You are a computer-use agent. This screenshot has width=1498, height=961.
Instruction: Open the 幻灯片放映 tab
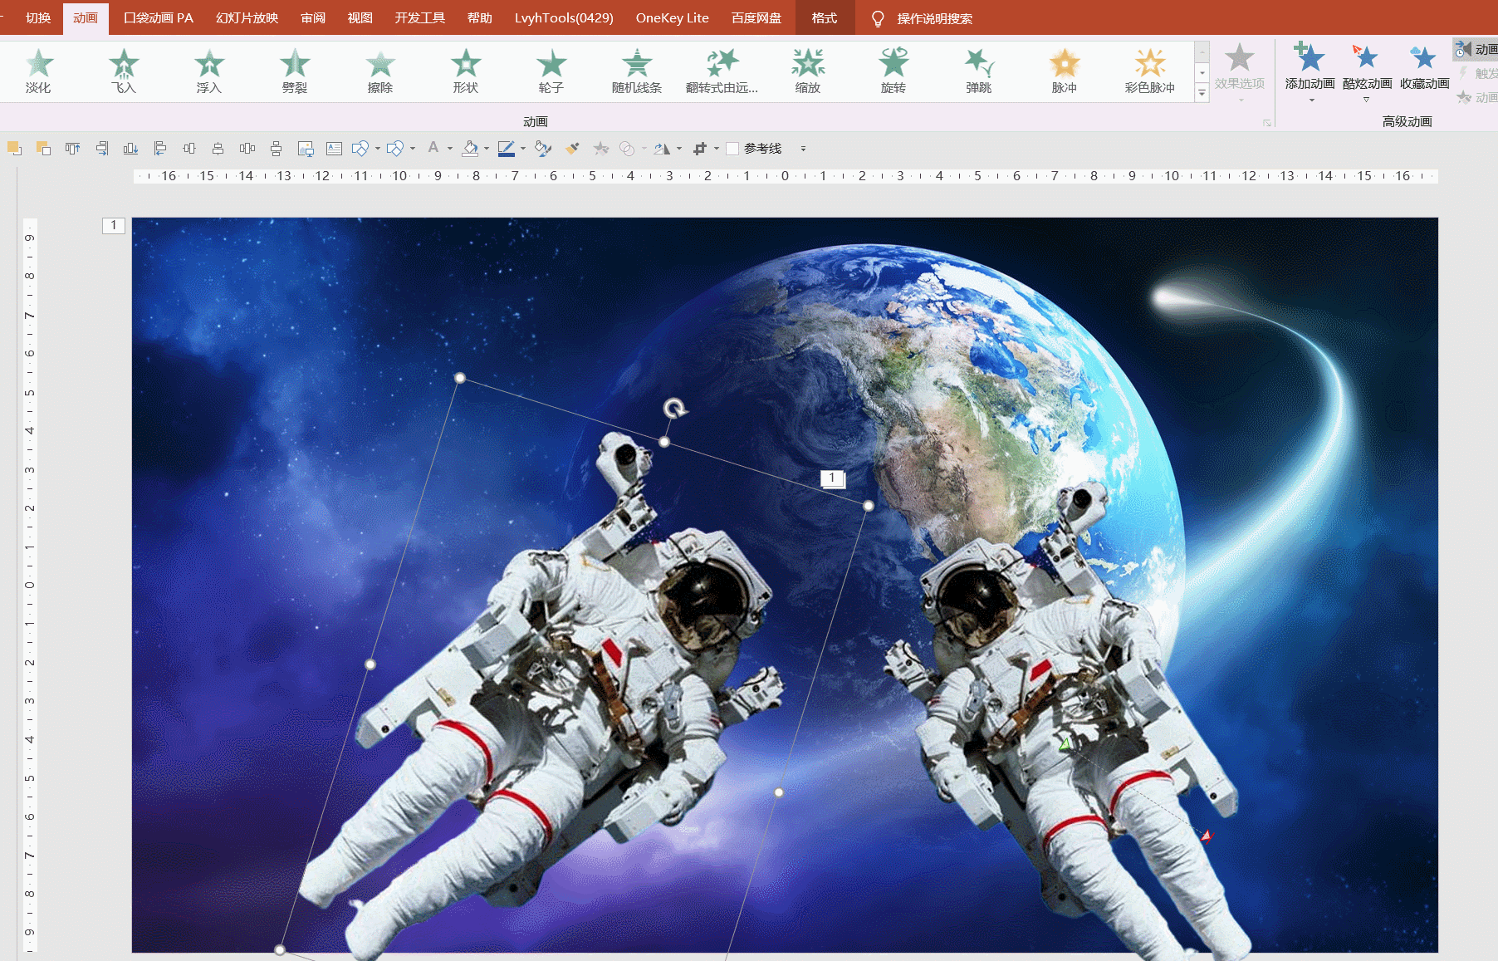247,17
